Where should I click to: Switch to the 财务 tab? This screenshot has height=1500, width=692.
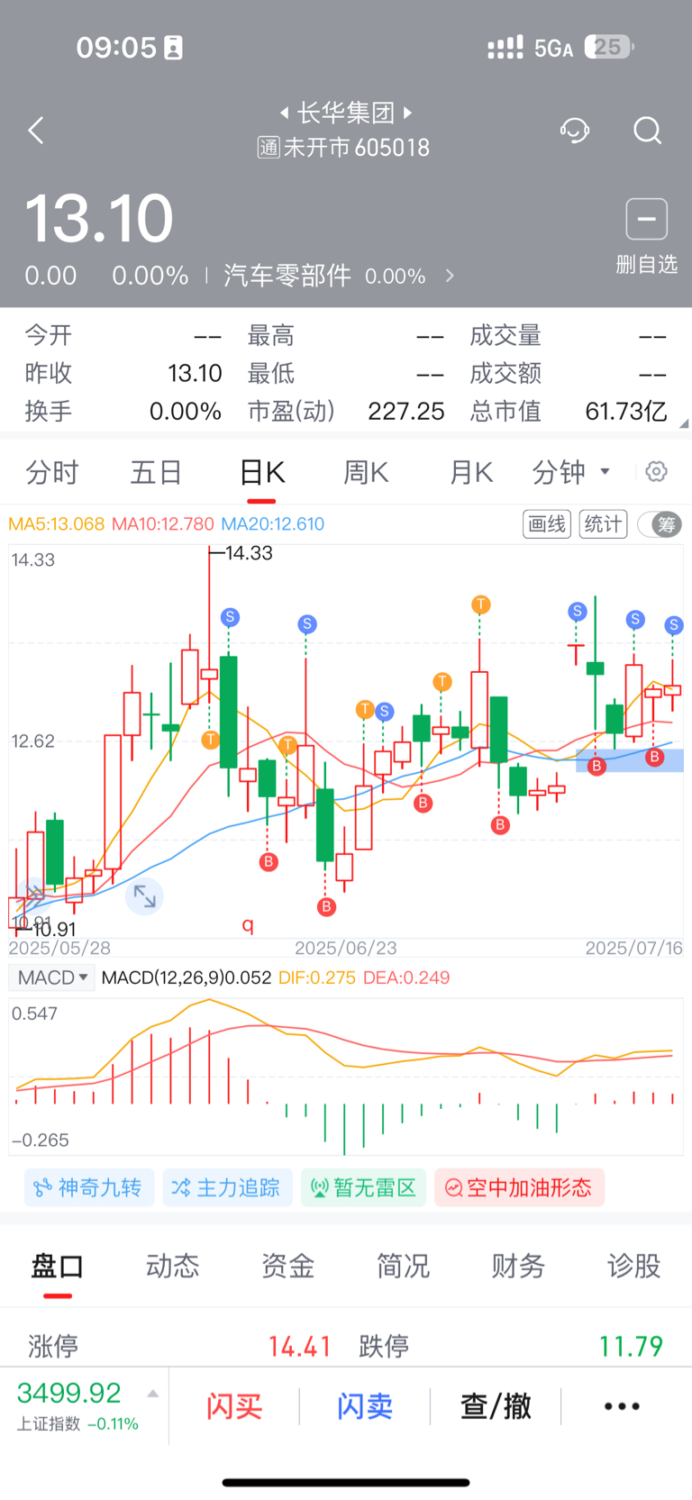pyautogui.click(x=519, y=1267)
